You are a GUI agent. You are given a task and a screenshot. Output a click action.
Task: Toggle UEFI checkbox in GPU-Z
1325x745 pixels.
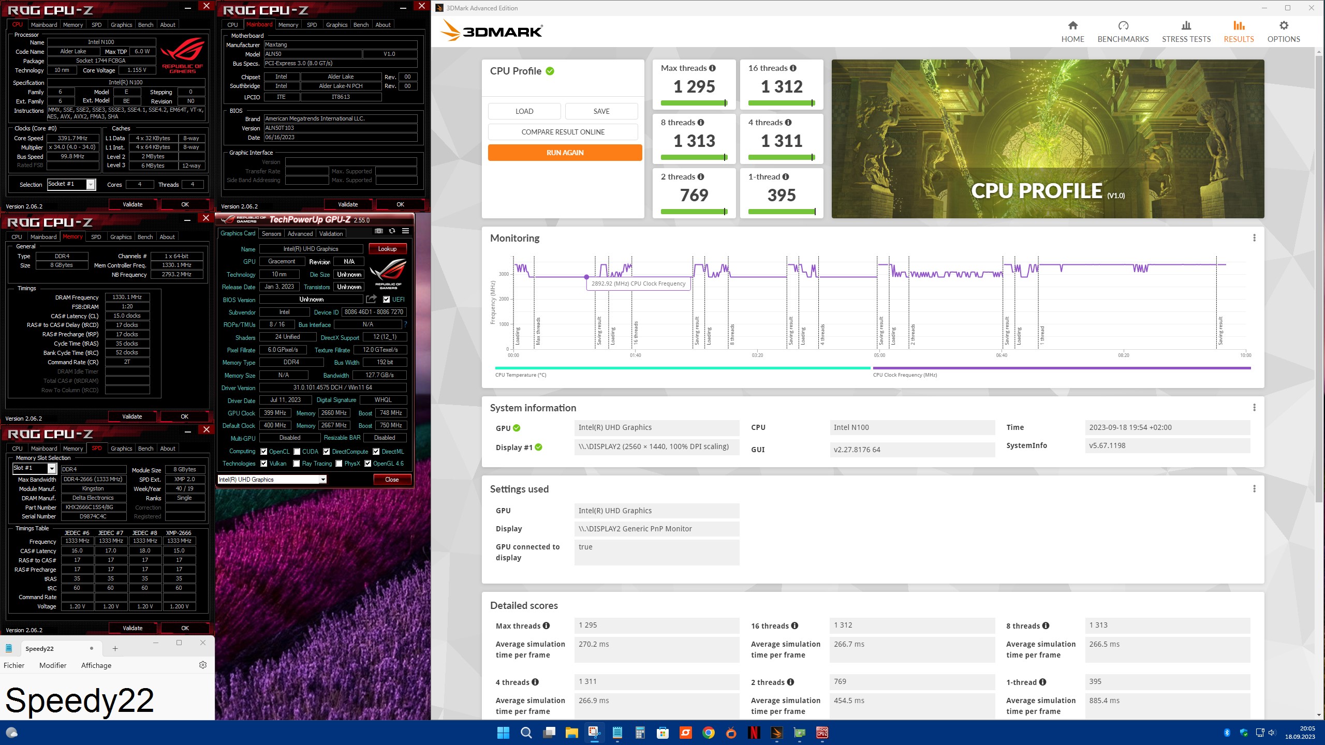(386, 299)
